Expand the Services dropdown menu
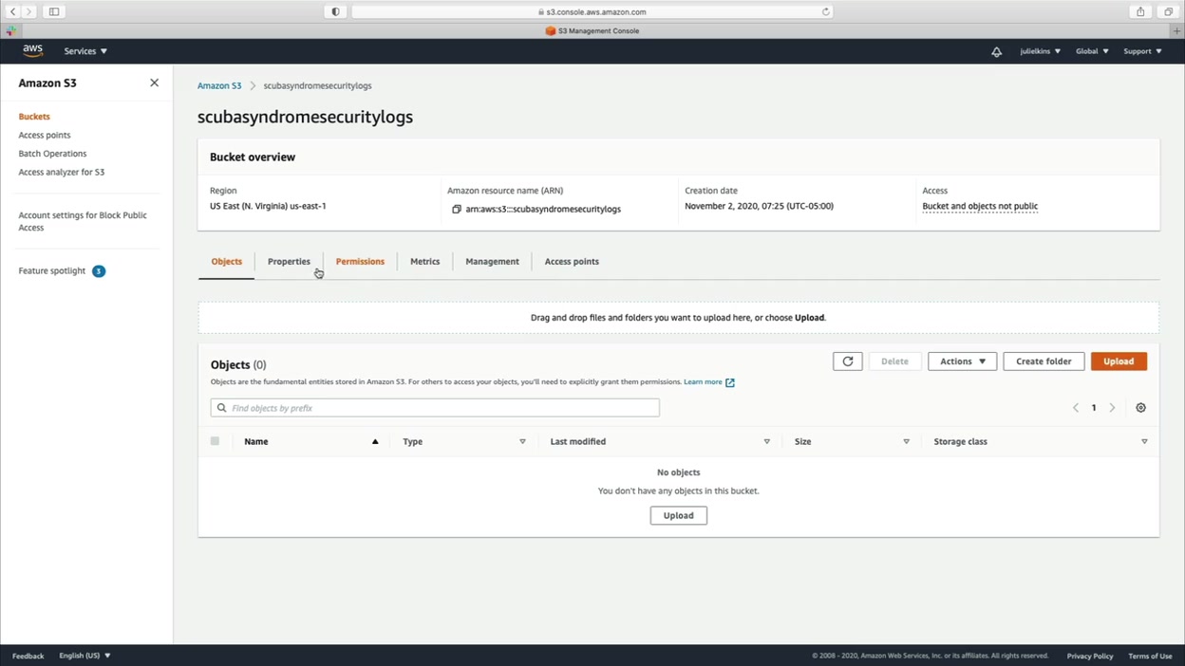The height and width of the screenshot is (666, 1185). pyautogui.click(x=85, y=51)
